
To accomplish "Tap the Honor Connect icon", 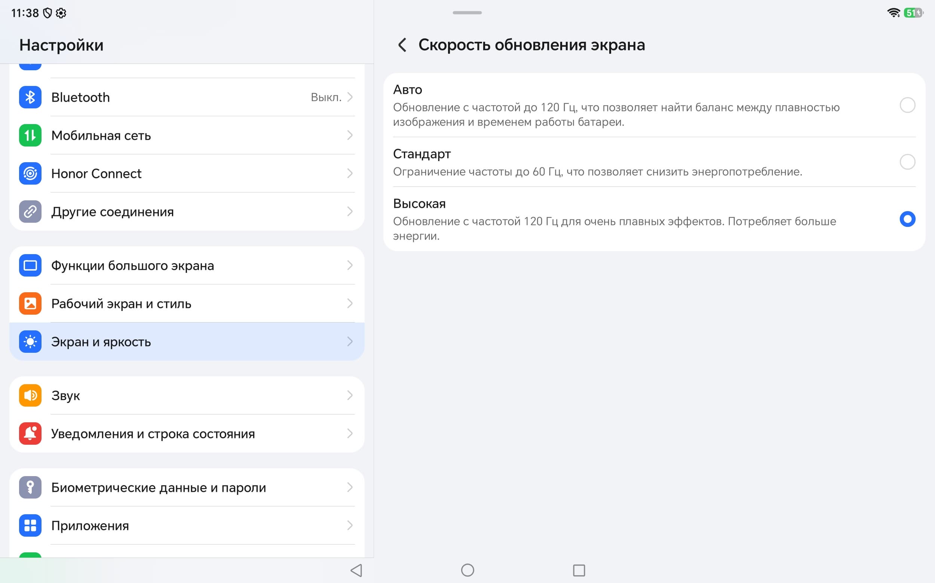I will pos(30,173).
